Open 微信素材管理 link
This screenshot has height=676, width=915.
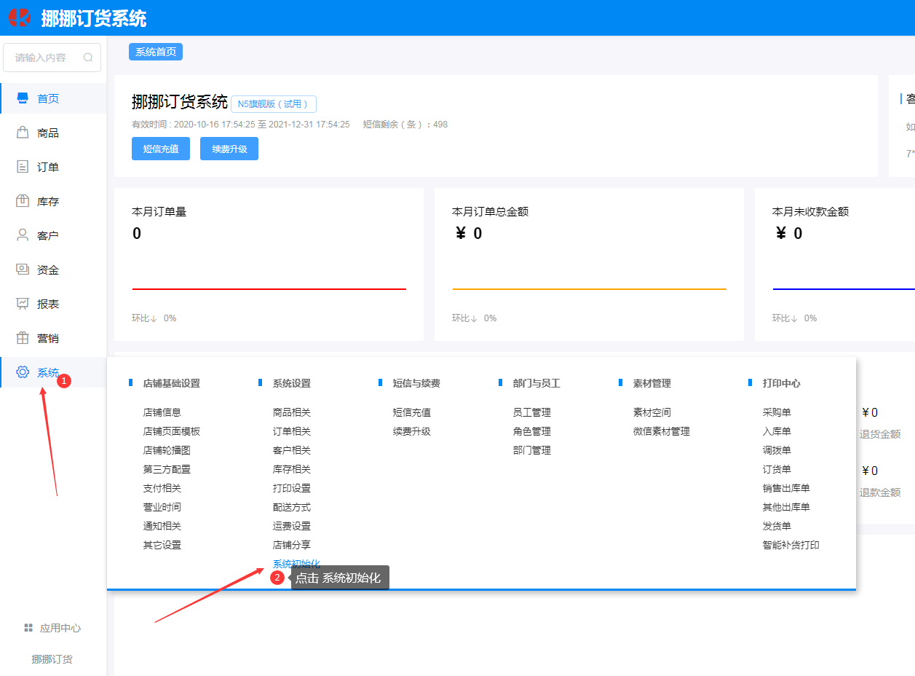(661, 431)
